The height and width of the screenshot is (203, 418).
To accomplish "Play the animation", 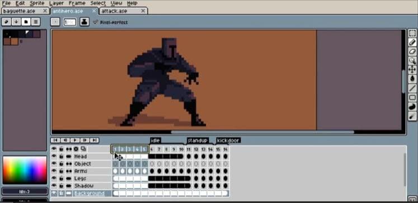I will tap(75, 140).
